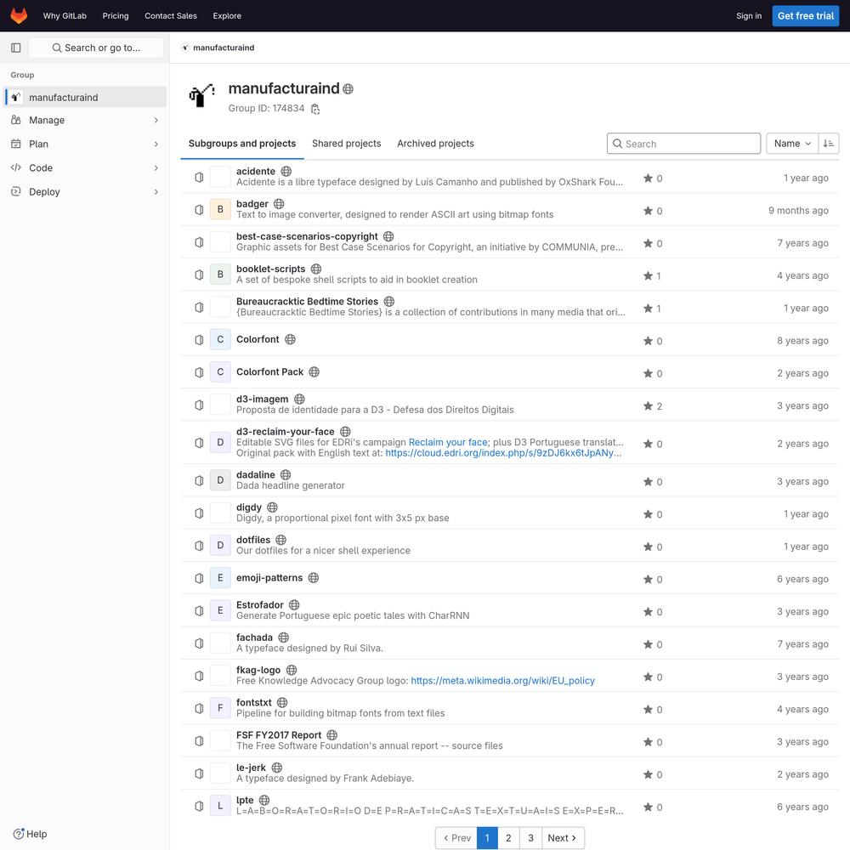Click the Next pagination button
This screenshot has height=850, width=850.
(563, 838)
